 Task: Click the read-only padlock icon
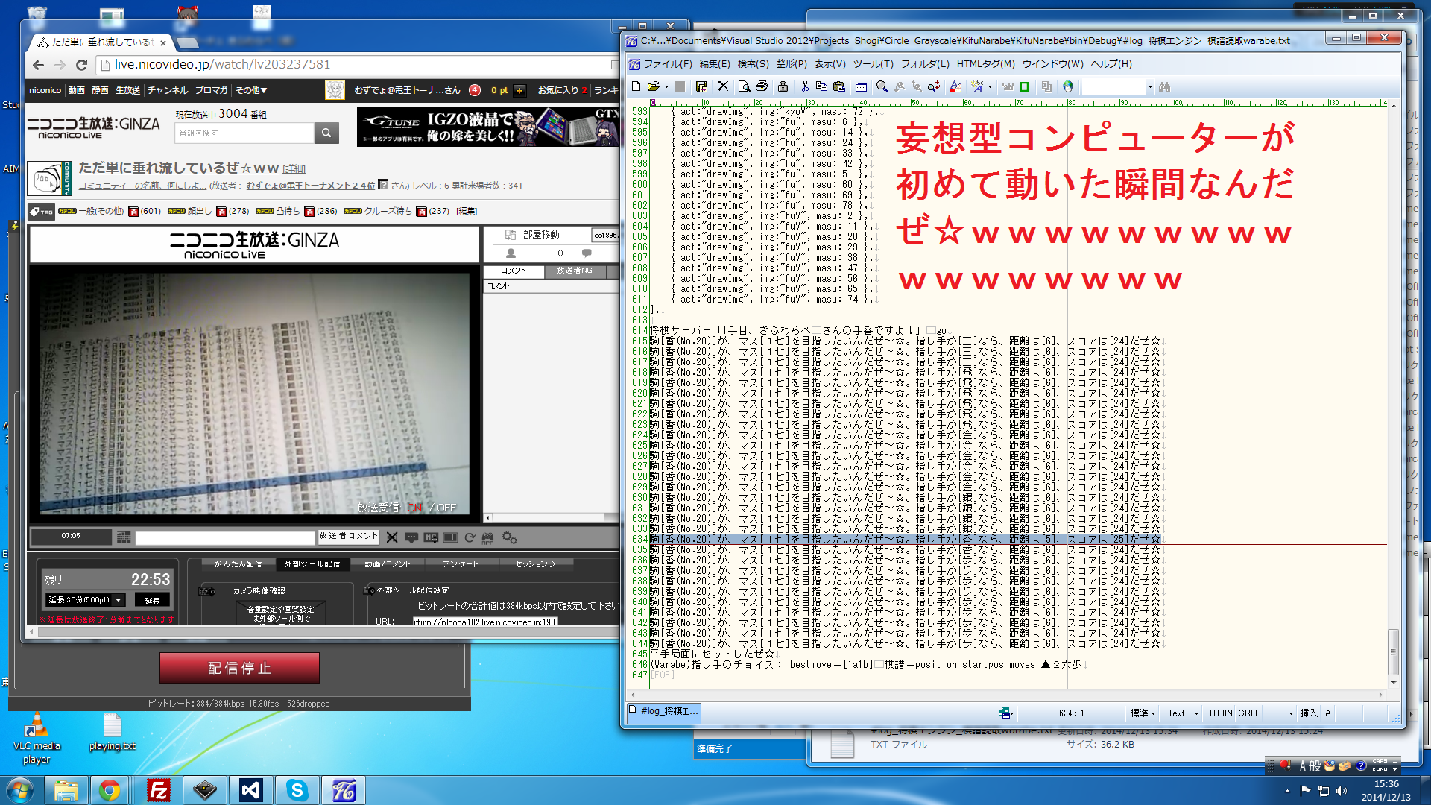point(783,86)
